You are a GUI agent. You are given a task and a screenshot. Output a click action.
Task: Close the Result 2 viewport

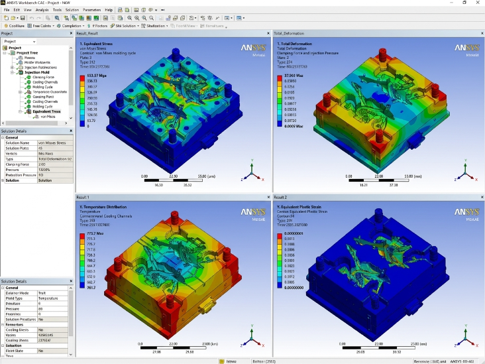tap(482, 197)
